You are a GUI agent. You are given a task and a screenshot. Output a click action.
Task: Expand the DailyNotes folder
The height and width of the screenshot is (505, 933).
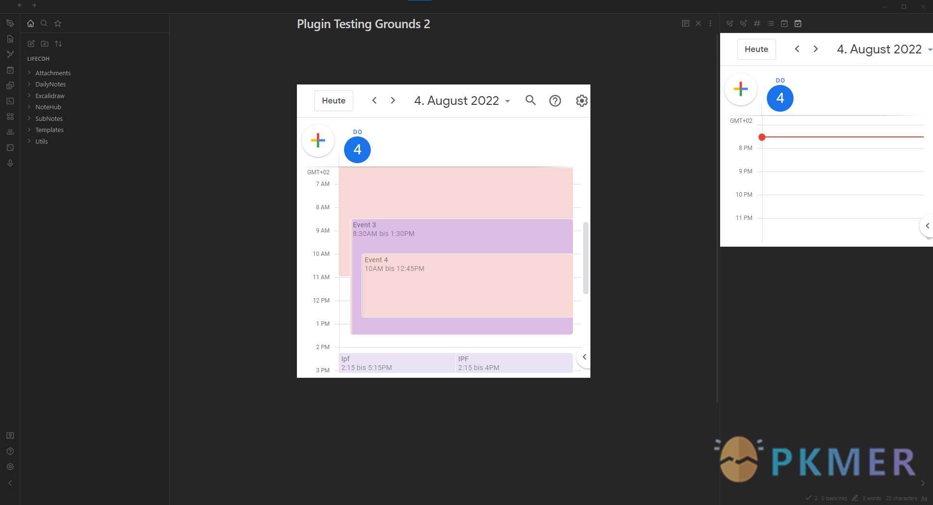point(51,84)
